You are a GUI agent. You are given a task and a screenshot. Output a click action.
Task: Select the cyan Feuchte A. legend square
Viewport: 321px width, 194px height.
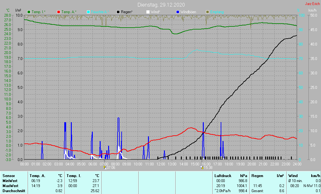tap(88, 12)
